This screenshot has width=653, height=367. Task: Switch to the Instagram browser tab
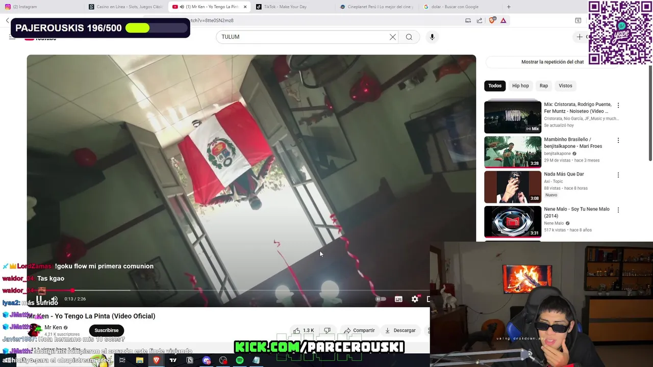click(x=41, y=7)
